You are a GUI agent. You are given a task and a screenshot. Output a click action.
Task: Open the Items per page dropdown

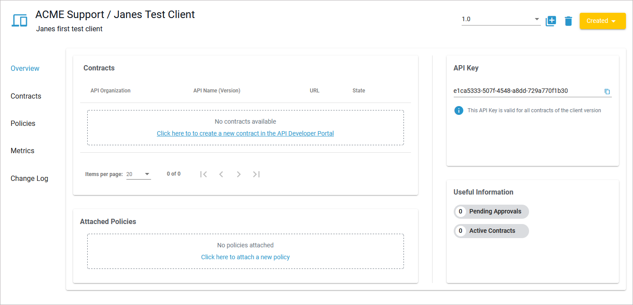(139, 174)
